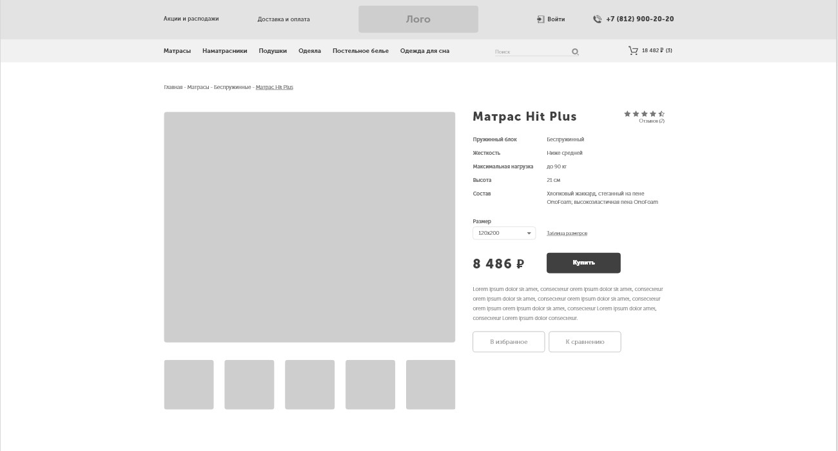The height and width of the screenshot is (451, 838).
Task: Click the до 90 кг value
Action: point(556,166)
